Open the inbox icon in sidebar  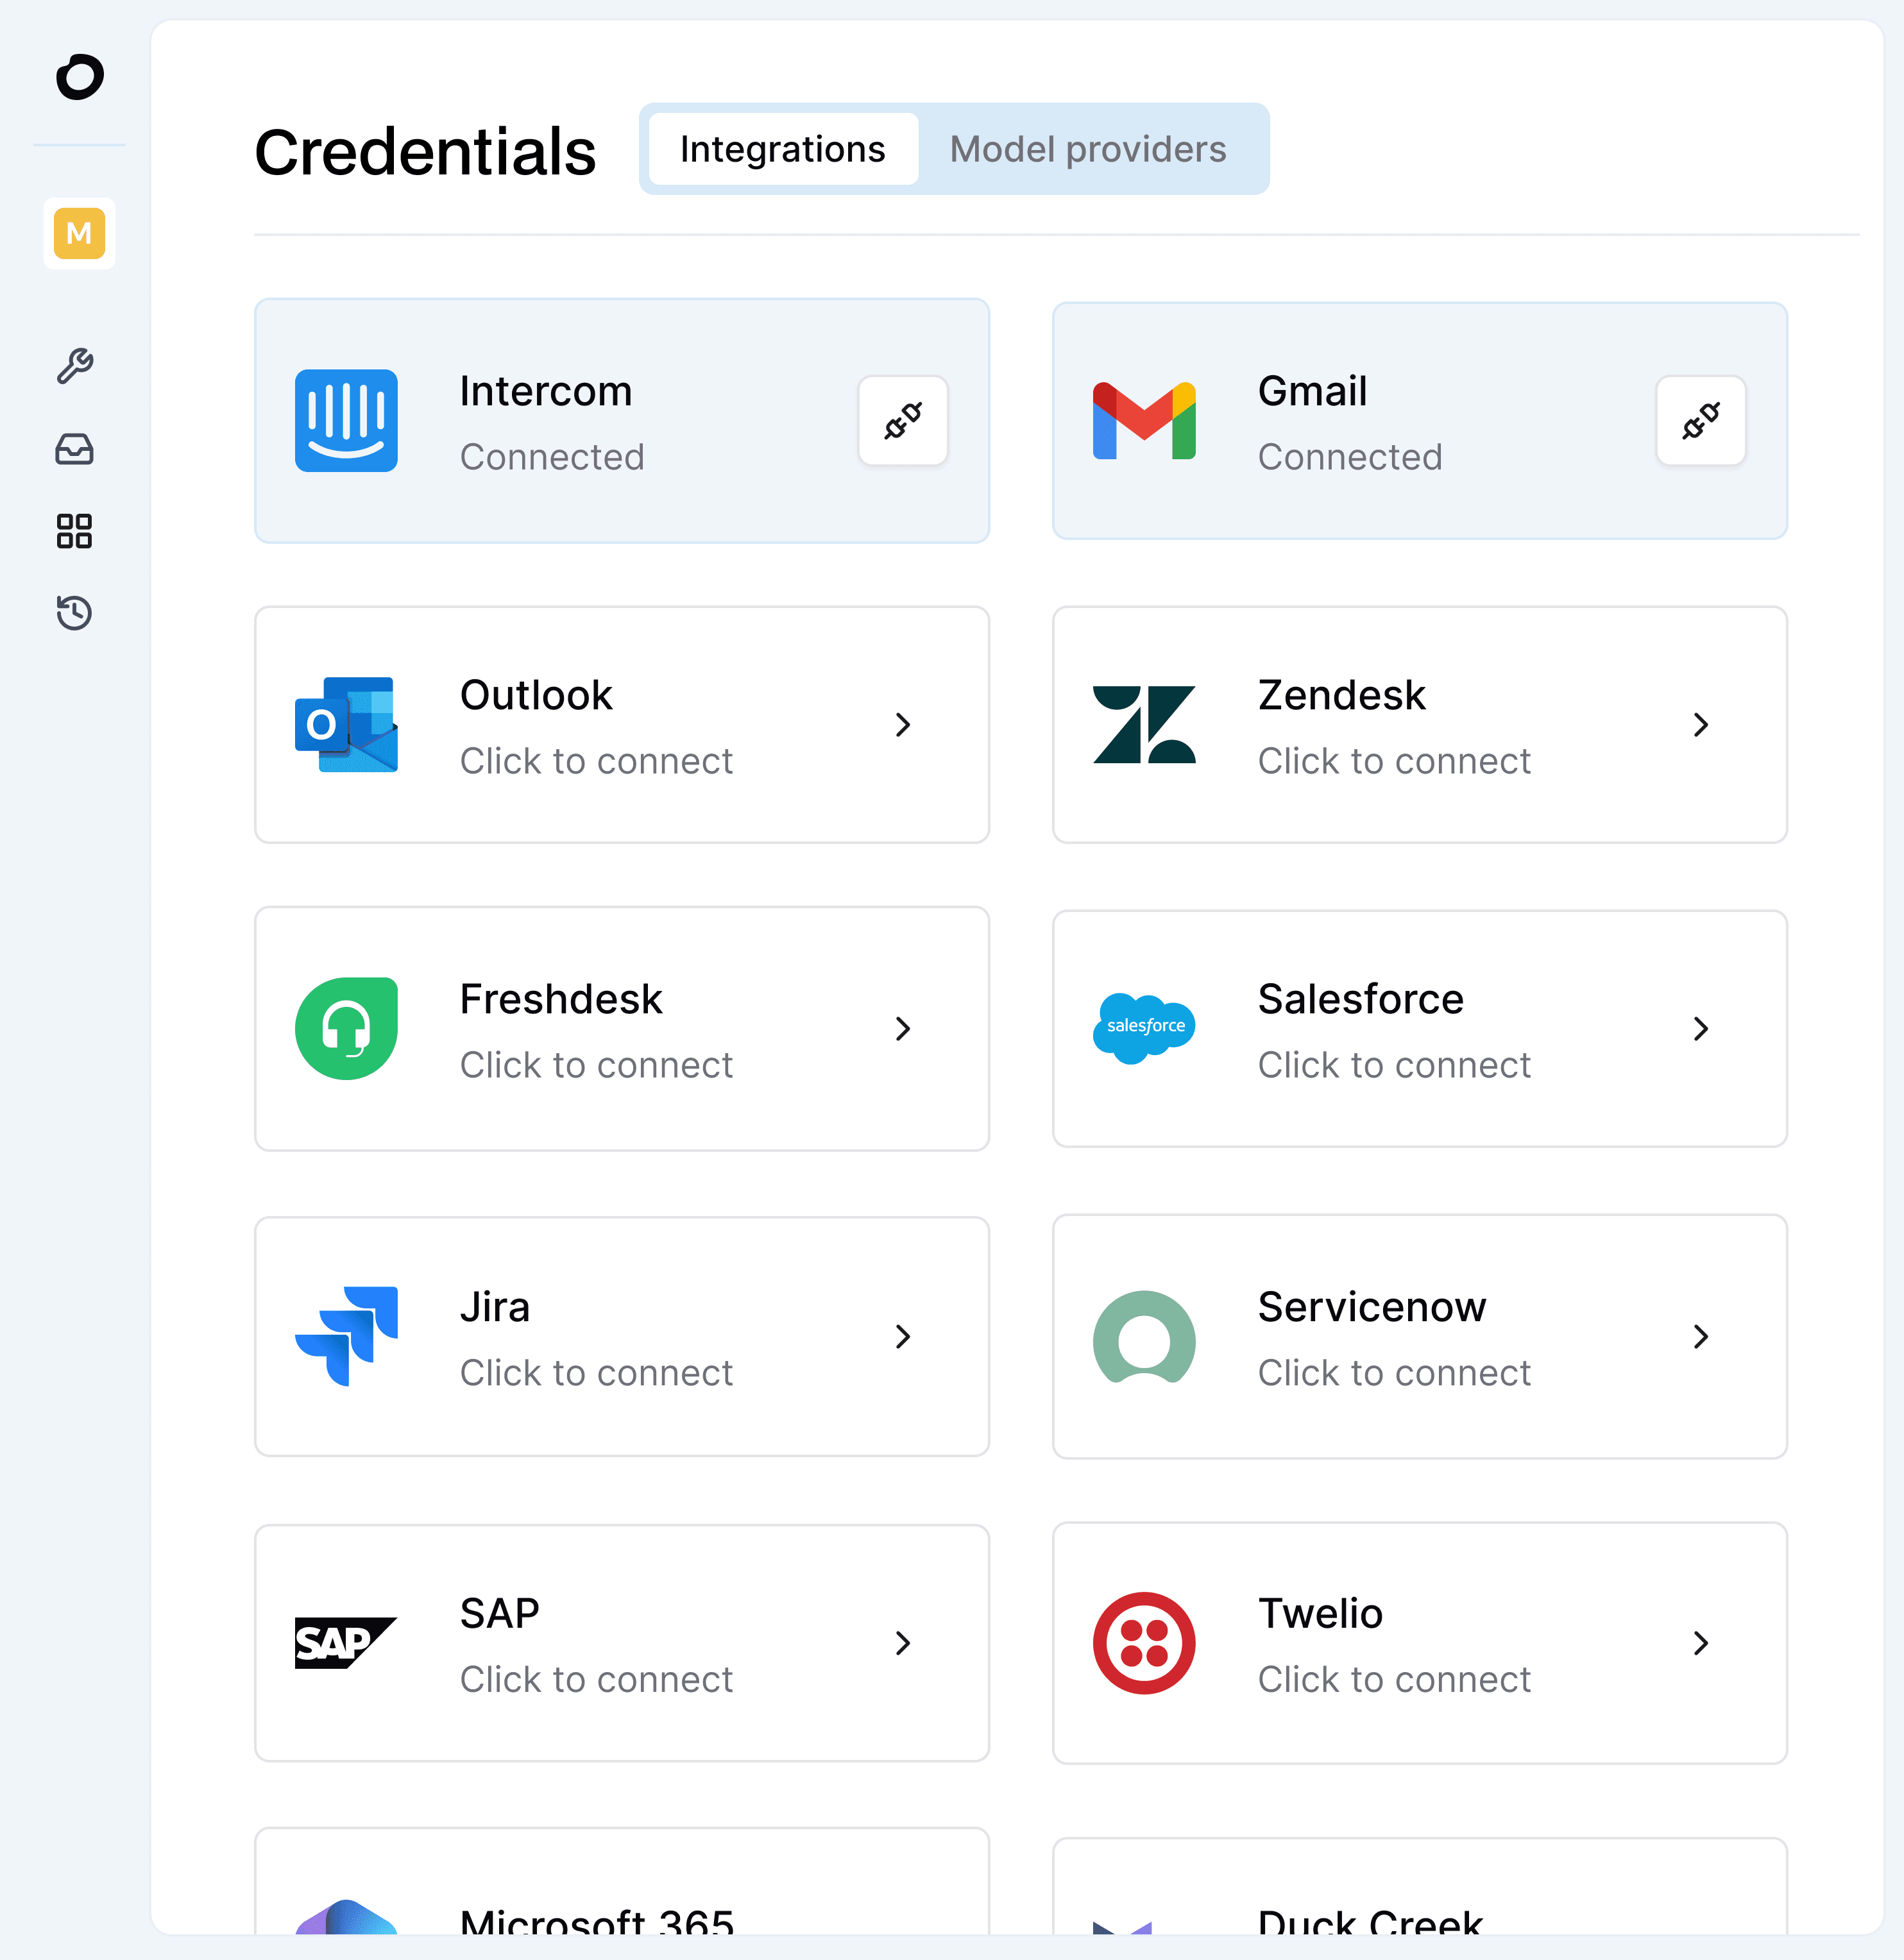click(75, 449)
